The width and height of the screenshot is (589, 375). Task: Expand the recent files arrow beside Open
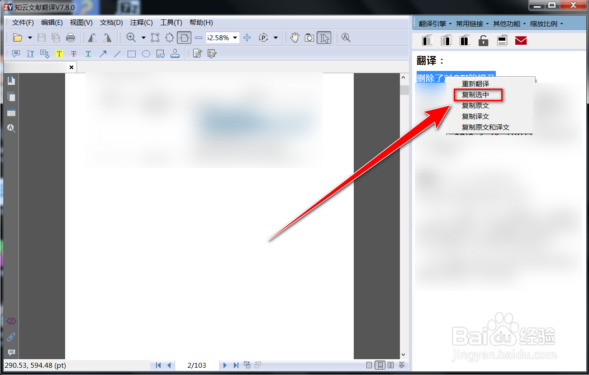[x=30, y=38]
